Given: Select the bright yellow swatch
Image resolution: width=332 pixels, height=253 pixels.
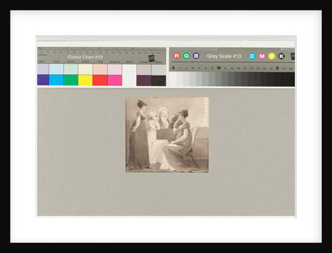Looking at the screenshot, I should point(85,80).
